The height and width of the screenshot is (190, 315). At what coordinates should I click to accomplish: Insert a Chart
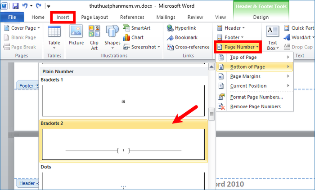point(133,37)
